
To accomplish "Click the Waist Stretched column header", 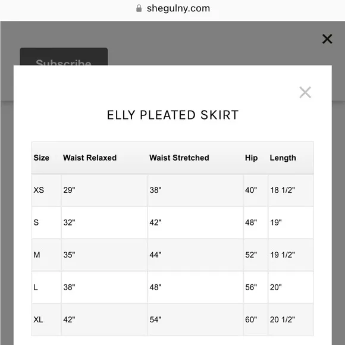I will (x=179, y=158).
